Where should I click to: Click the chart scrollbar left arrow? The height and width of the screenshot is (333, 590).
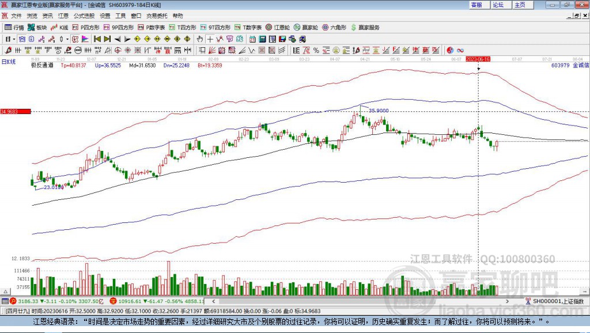214,301
